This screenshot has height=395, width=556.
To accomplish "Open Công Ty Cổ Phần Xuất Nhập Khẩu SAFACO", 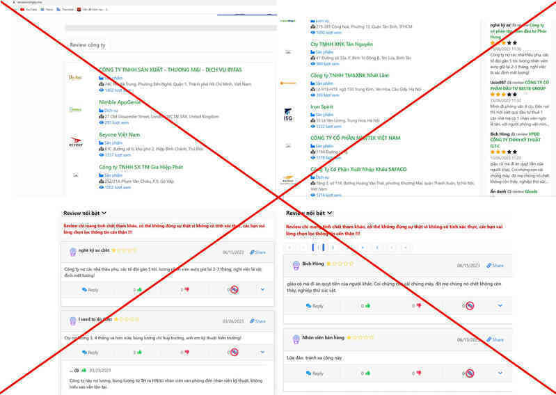I will tap(358, 170).
